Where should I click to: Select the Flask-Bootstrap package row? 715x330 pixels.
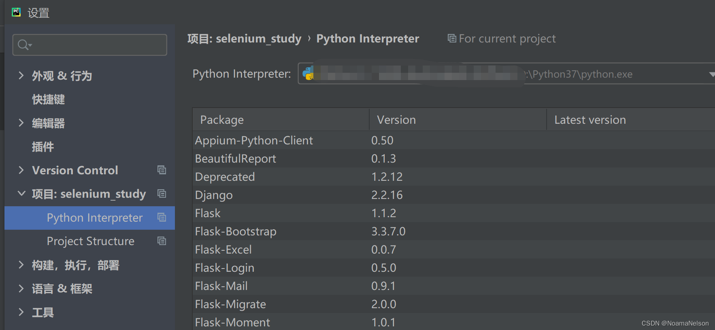click(454, 231)
